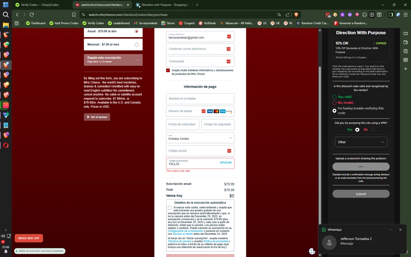Image resolution: width=411 pixels, height=257 pixels.
Task: Select No for VPN access question
Action: 373,130
